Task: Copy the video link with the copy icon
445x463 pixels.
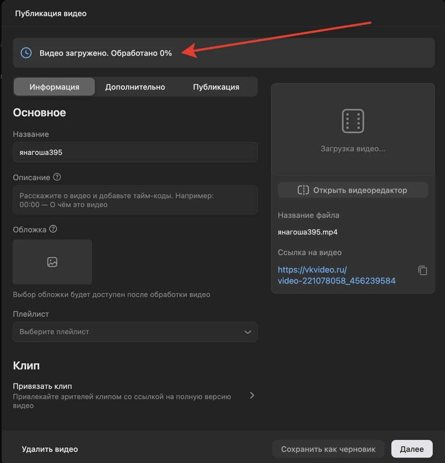Action: tap(423, 271)
